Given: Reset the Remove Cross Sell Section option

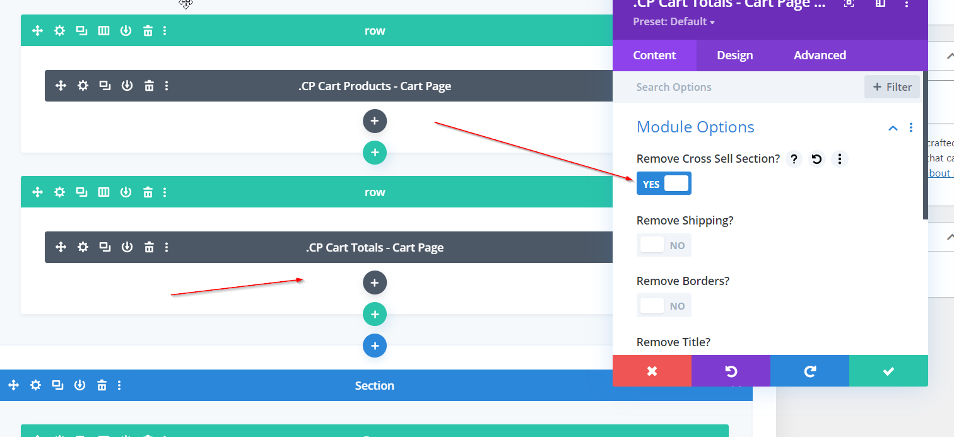Looking at the screenshot, I should point(816,159).
